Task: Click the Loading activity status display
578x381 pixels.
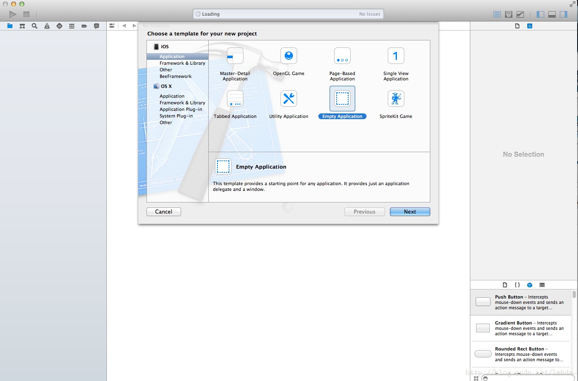Action: coord(288,14)
